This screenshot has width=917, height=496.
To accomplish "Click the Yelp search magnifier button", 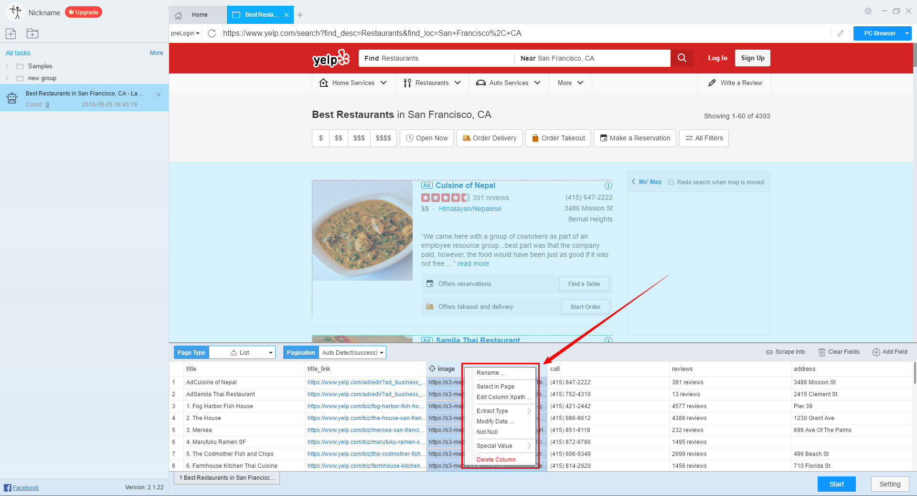I will 682,58.
